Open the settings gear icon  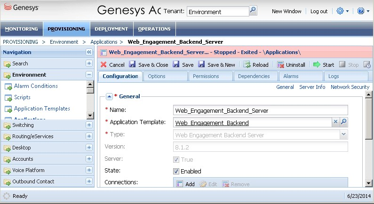pyautogui.click(x=340, y=11)
